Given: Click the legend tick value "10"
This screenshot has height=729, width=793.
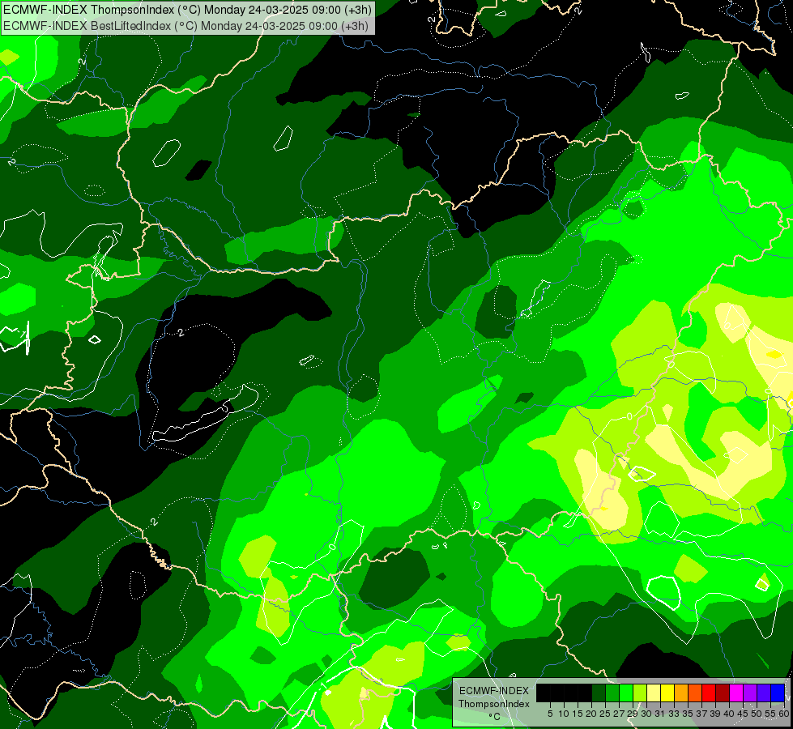Looking at the screenshot, I should tap(564, 714).
